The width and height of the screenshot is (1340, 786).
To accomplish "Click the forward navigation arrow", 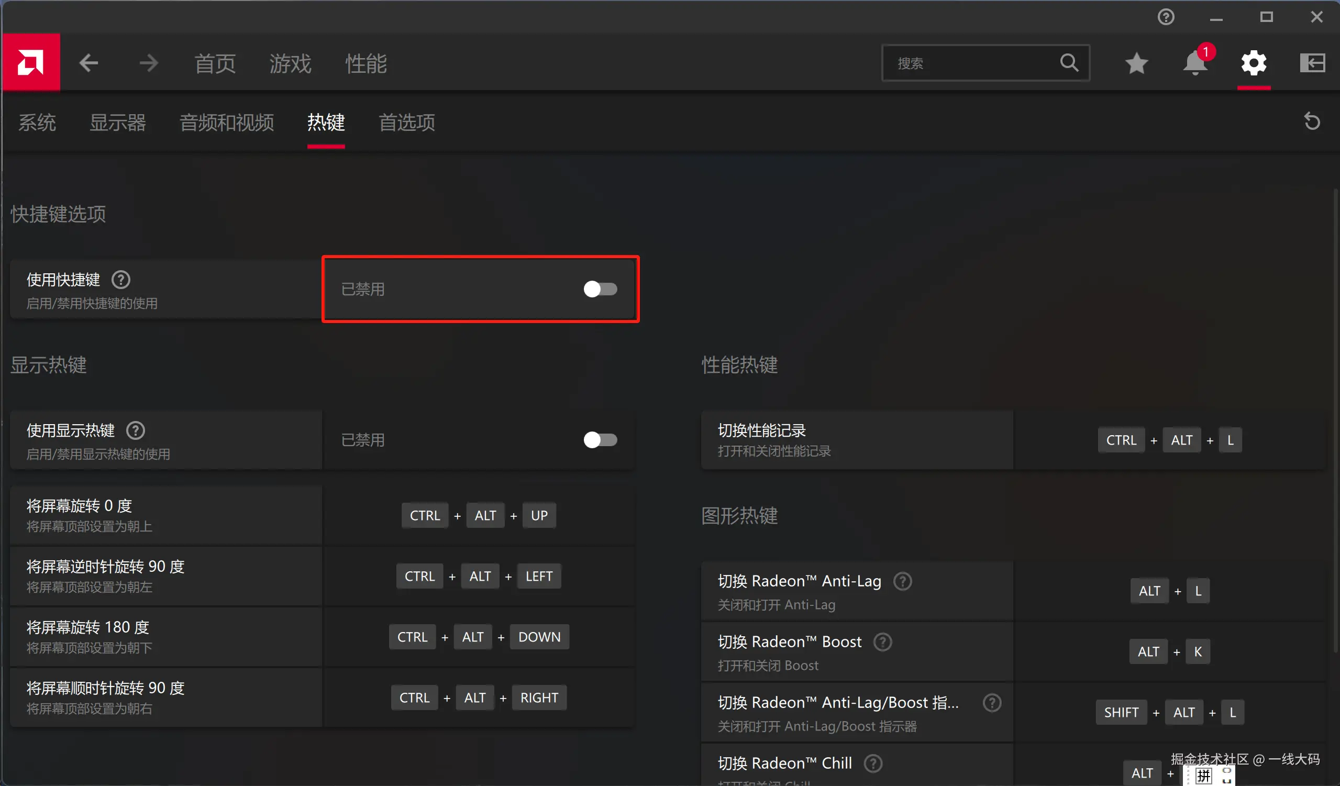I will [148, 63].
